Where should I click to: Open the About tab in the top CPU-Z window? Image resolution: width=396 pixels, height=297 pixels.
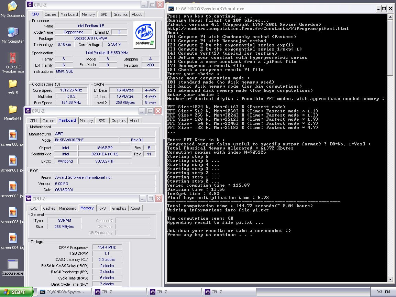pos(136,14)
